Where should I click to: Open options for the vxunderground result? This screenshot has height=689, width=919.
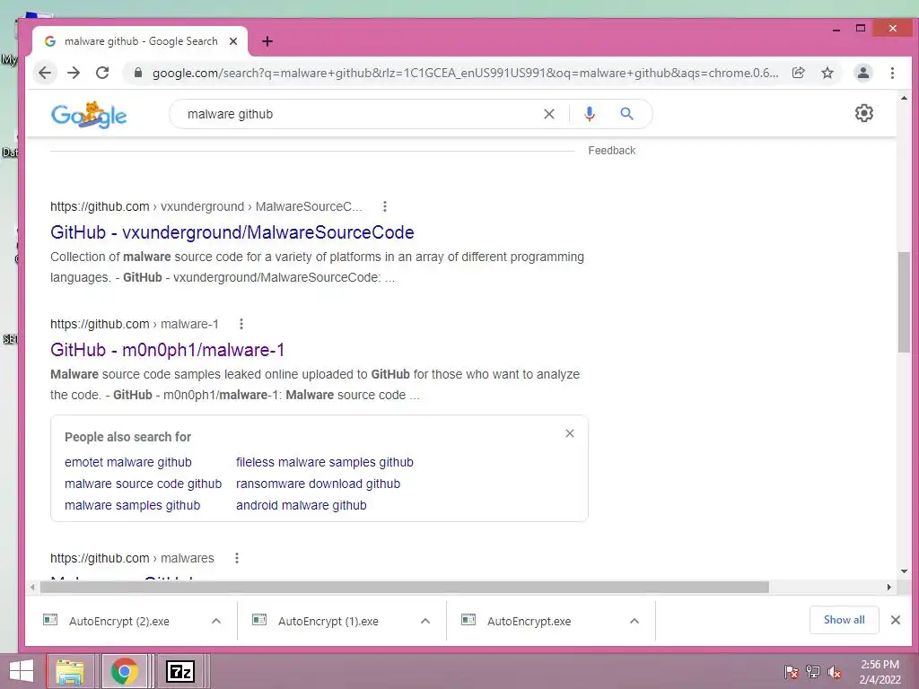click(x=384, y=206)
